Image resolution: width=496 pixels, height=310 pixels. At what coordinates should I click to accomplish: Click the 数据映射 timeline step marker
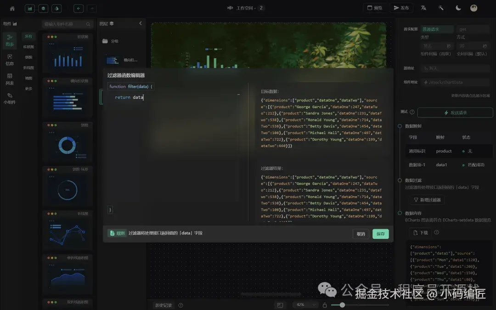tap(400, 126)
